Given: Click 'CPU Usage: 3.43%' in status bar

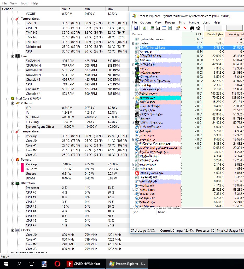Looking at the screenshot, I should [x=143, y=231].
